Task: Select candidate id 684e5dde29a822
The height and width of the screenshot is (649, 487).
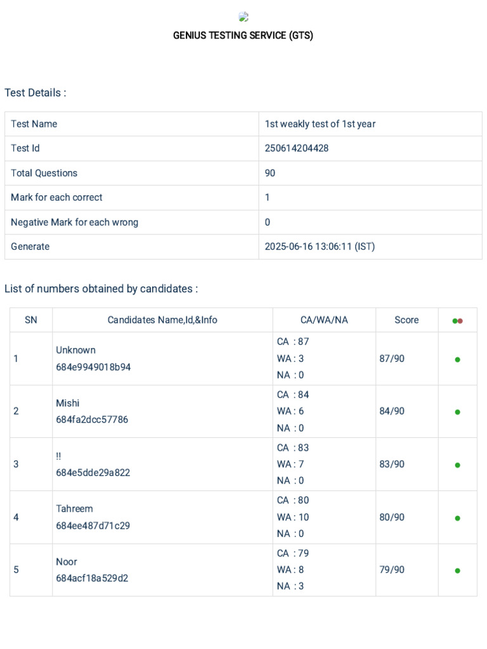Action: click(93, 473)
